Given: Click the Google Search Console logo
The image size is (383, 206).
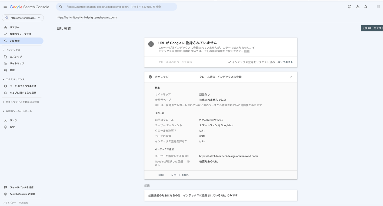Looking at the screenshot, I should click(29, 7).
